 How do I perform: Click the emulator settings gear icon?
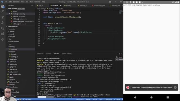point(130,2)
